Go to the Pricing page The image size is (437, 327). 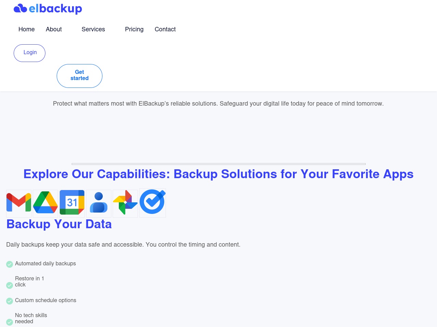134,29
